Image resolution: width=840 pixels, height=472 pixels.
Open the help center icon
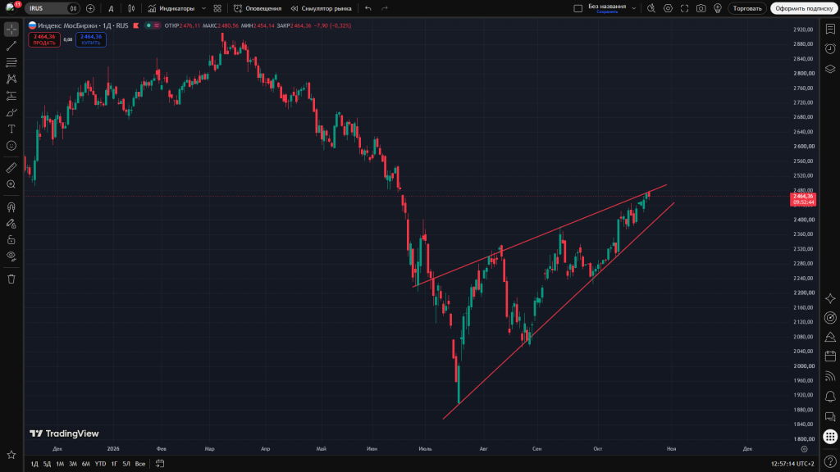click(x=830, y=461)
